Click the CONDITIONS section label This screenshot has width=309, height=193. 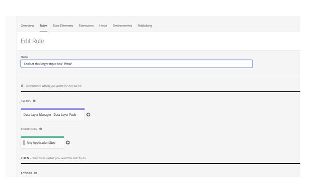coord(29,129)
